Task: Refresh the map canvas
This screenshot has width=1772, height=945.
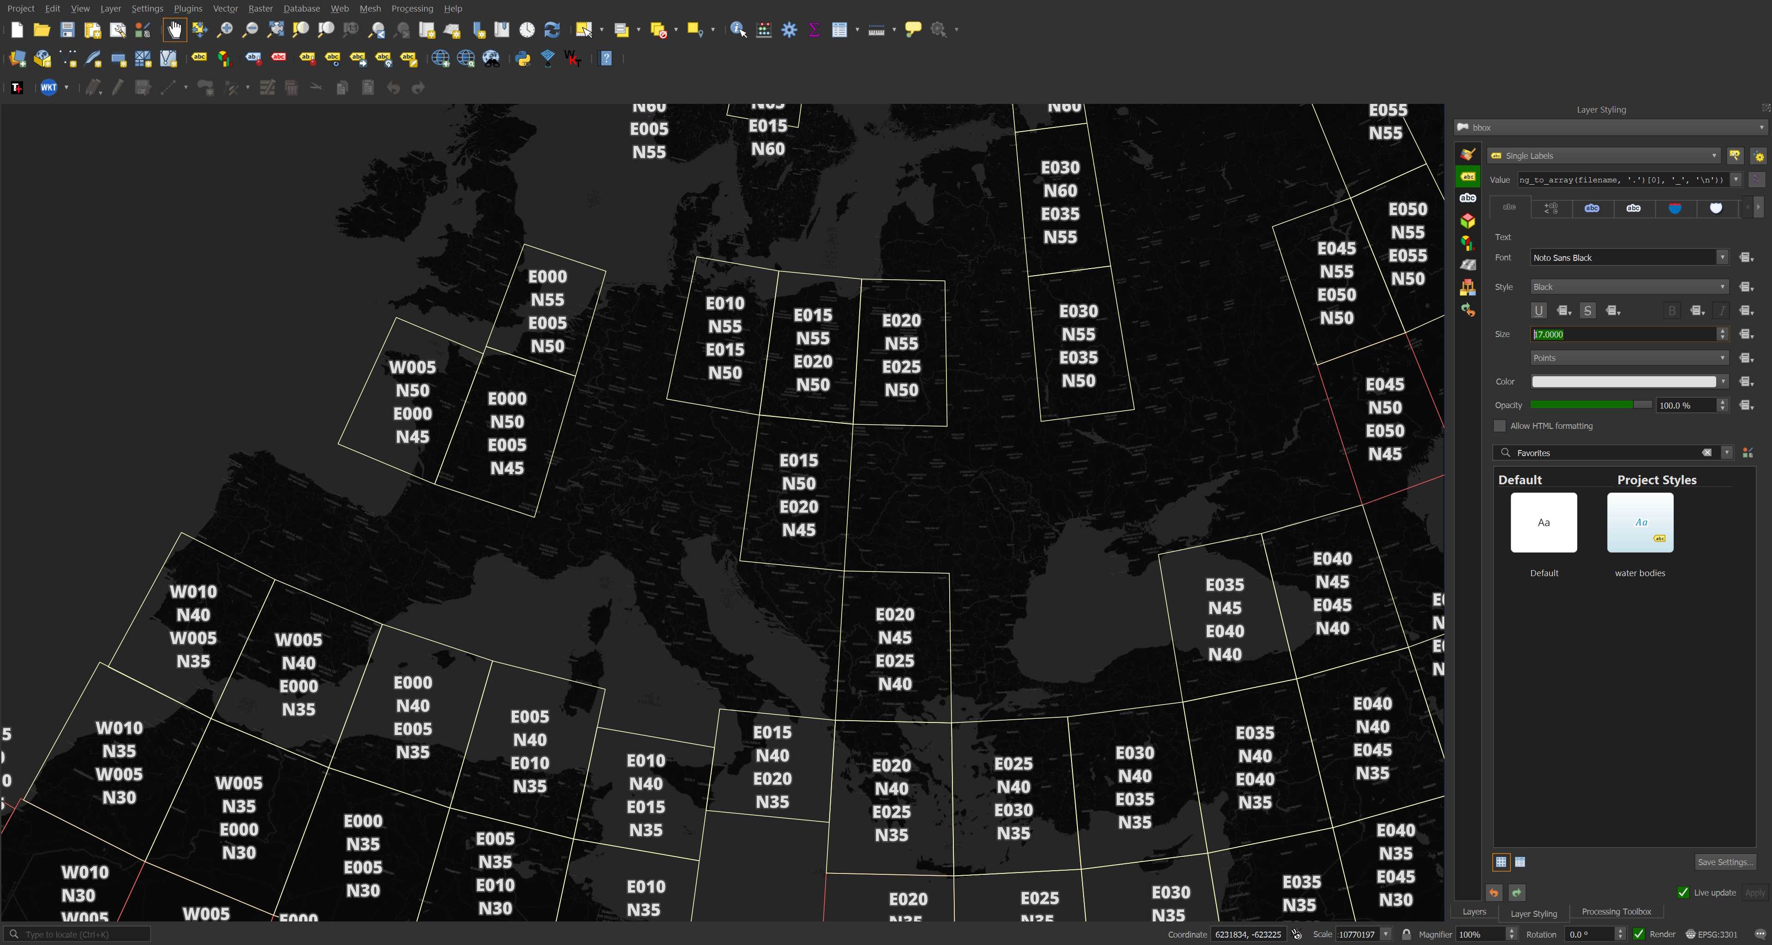Action: coord(552,30)
